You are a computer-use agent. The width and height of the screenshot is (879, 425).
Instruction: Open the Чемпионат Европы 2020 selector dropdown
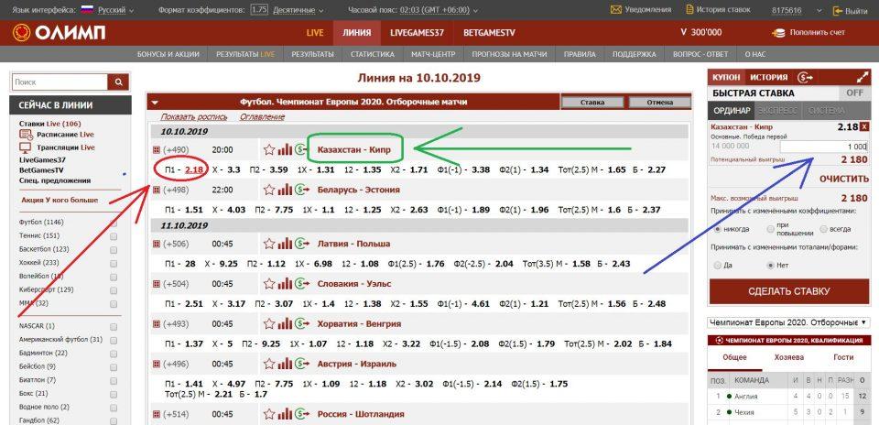click(788, 322)
